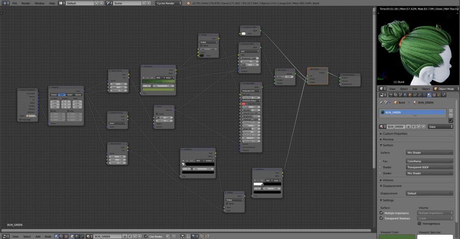Viewport: 460px width, 239px height.
Task: Click Viewport Specular white swatch
Action: (435, 237)
